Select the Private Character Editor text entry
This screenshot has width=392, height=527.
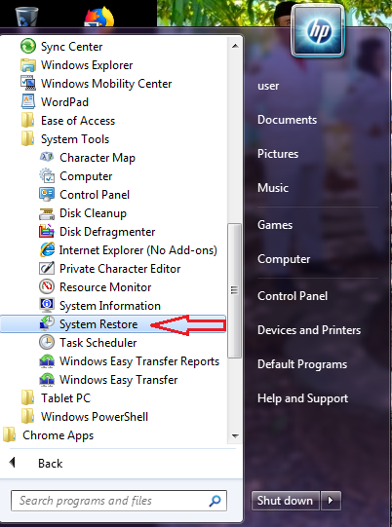pyautogui.click(x=120, y=269)
